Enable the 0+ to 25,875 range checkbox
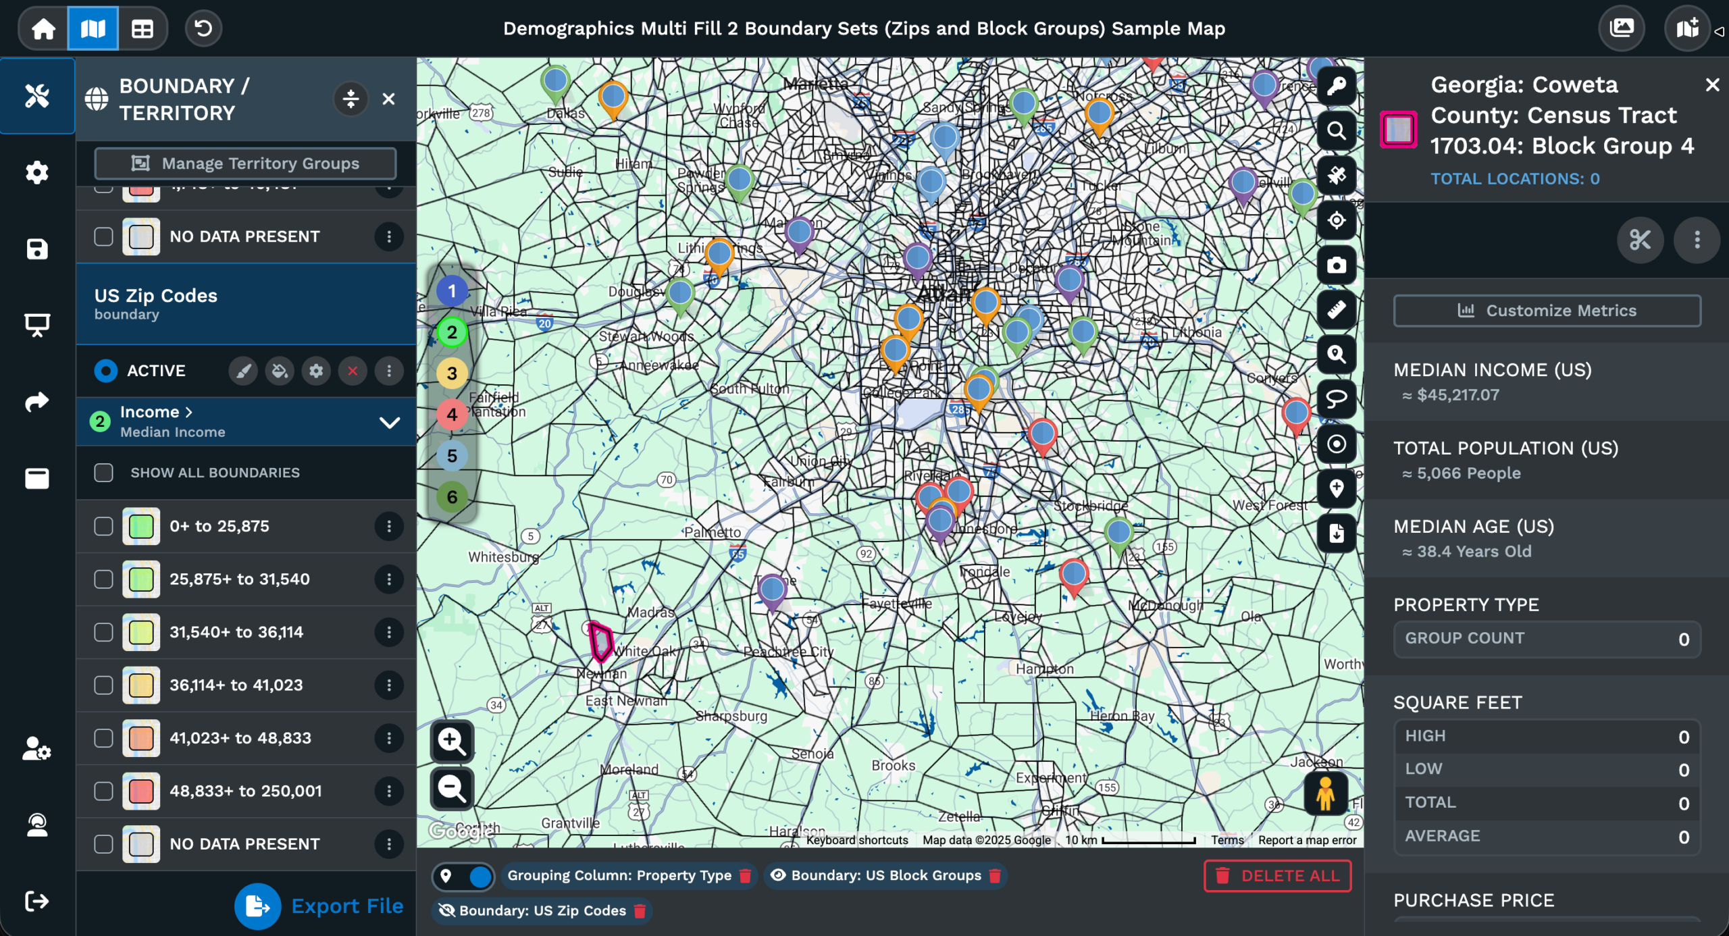This screenshot has height=936, width=1729. tap(103, 526)
